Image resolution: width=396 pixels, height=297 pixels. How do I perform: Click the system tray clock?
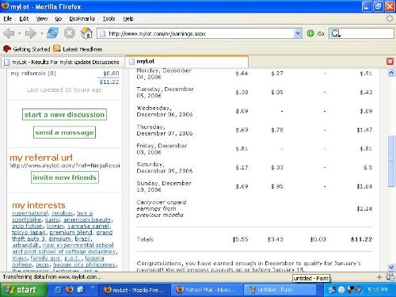[378, 290]
